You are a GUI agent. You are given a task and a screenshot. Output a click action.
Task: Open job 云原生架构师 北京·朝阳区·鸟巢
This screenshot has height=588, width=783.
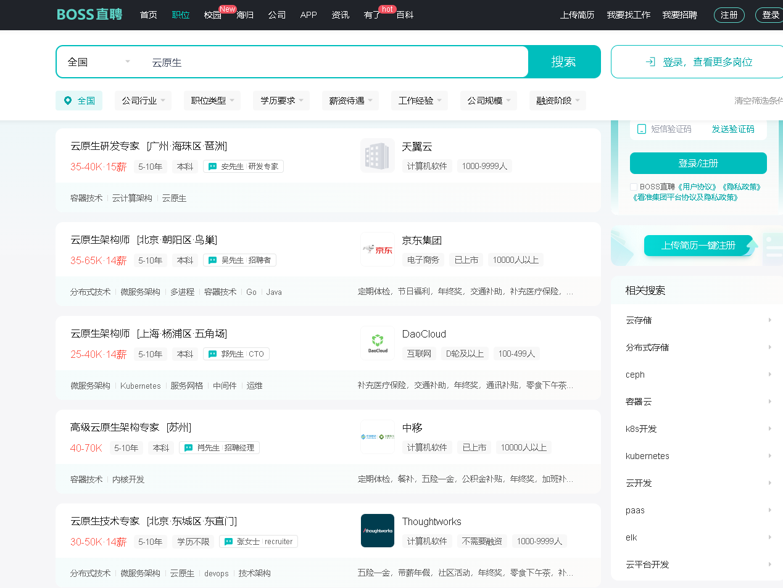(144, 240)
